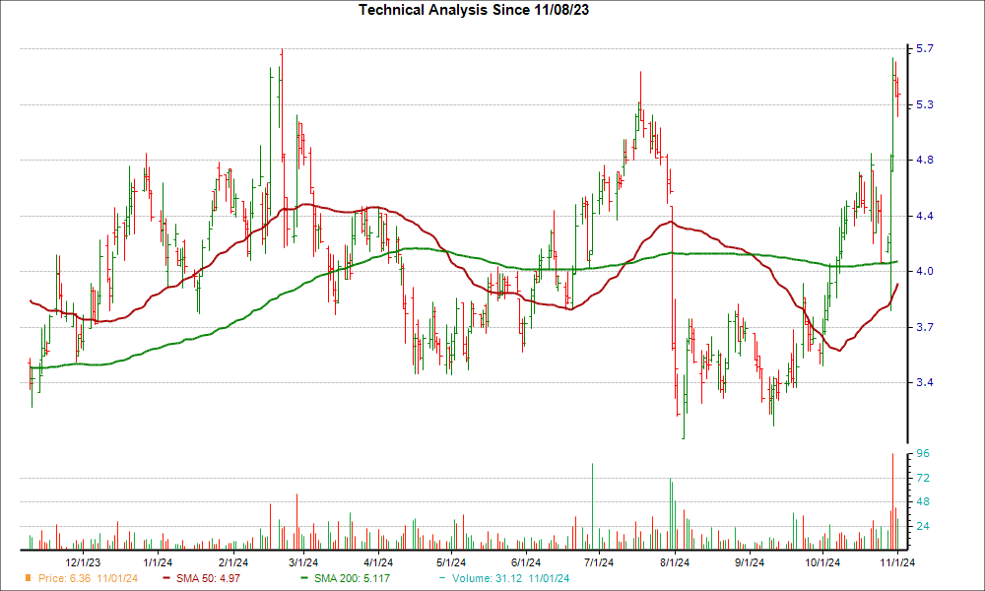
Task: Click the 7/1/24 date label
Action: [x=598, y=562]
